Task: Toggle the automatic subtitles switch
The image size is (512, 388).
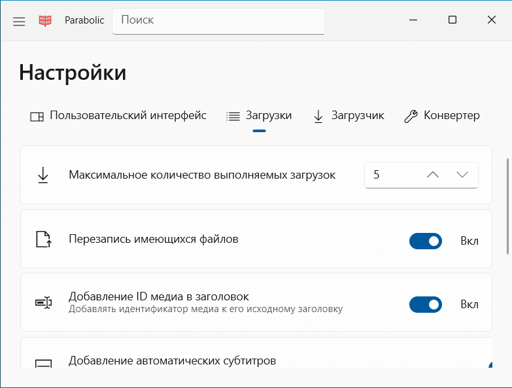Action: [x=490, y=365]
